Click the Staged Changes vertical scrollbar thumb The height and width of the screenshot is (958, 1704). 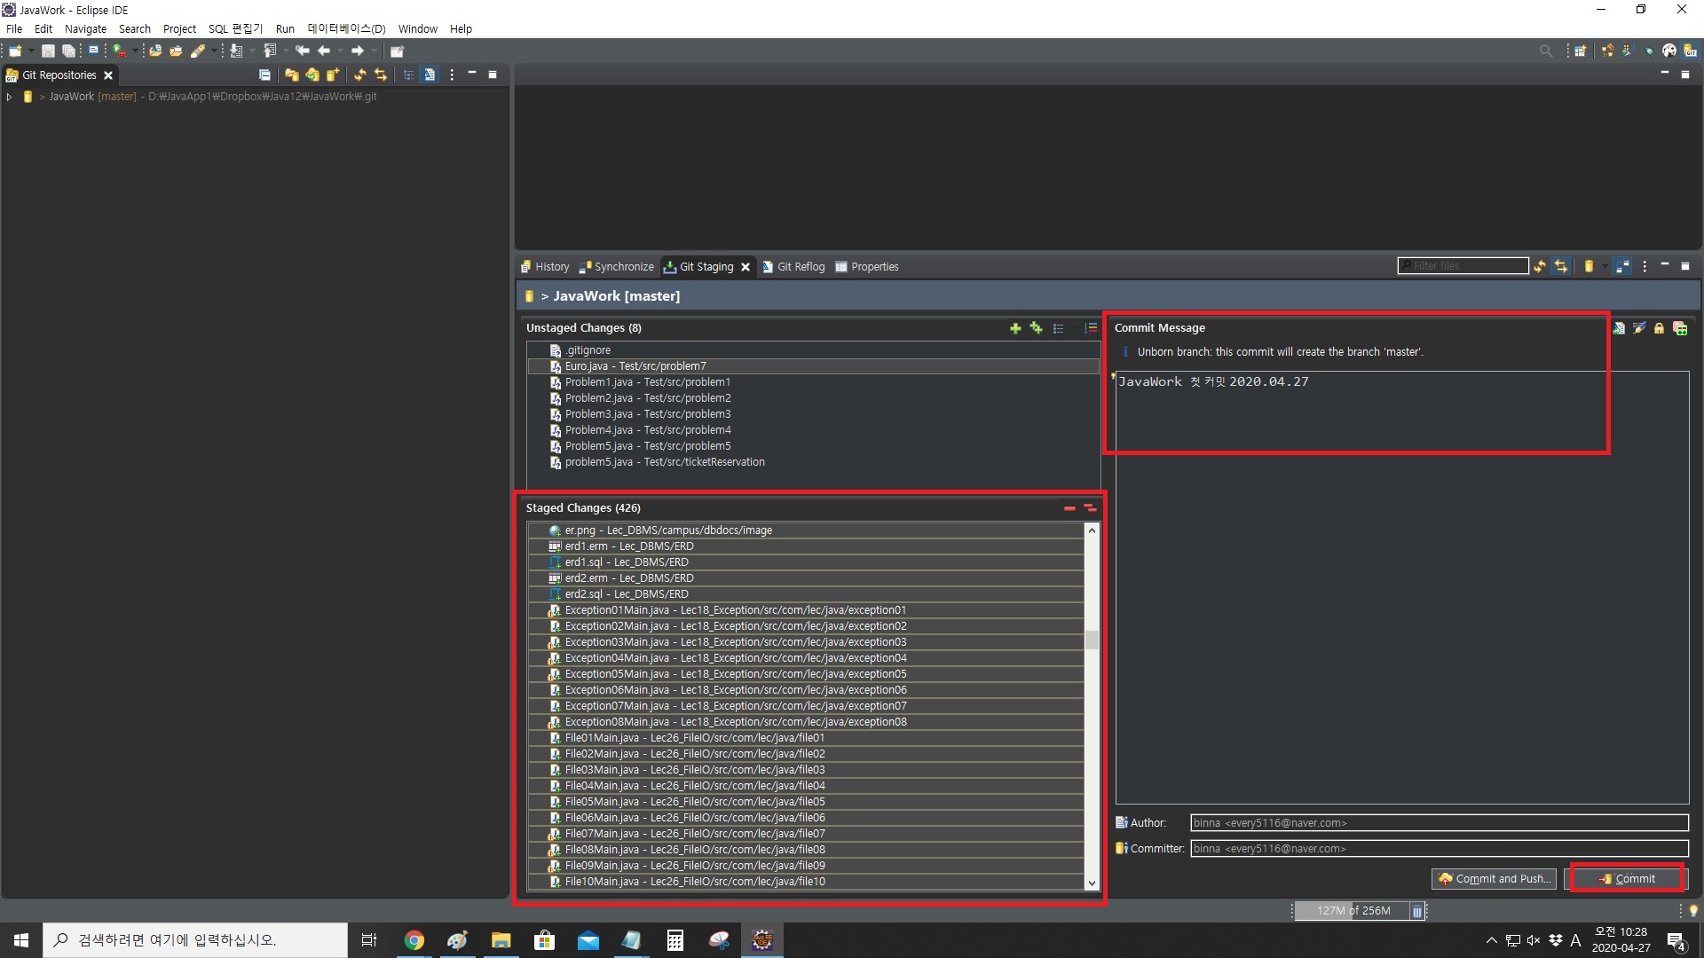[x=1092, y=640]
